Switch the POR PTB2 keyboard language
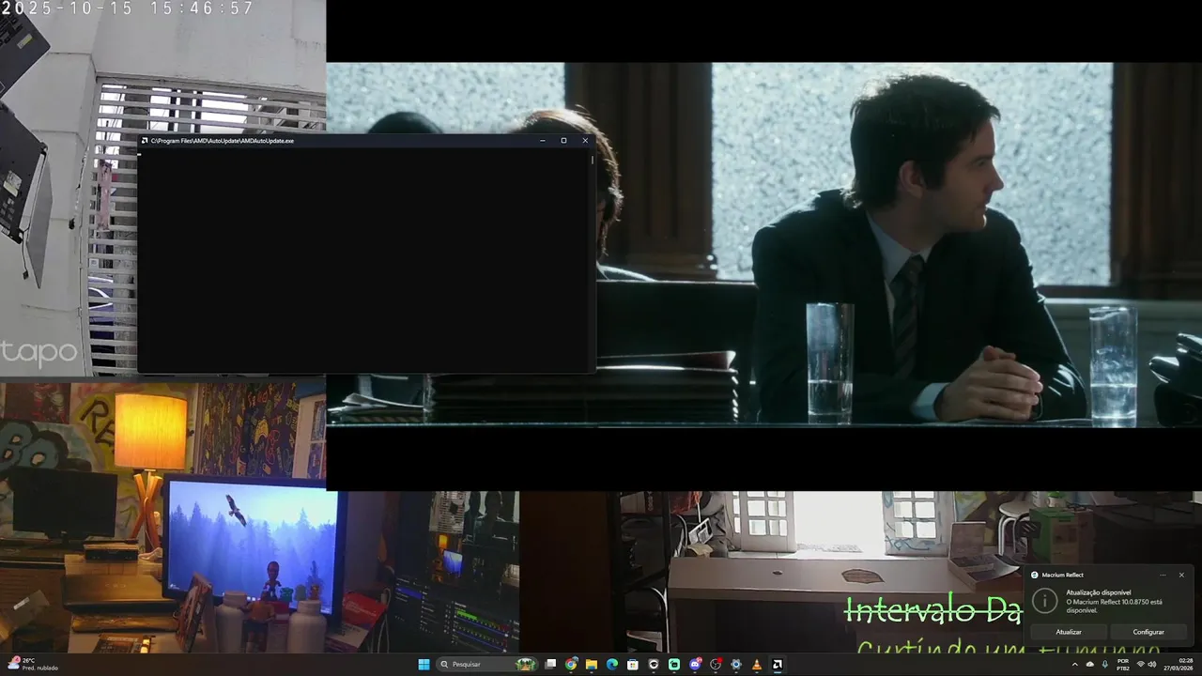 coord(1123,665)
